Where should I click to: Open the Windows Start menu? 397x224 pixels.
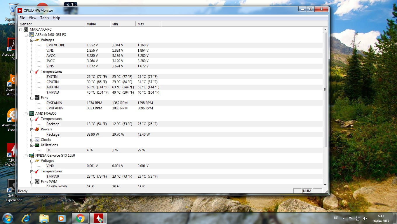point(7,218)
